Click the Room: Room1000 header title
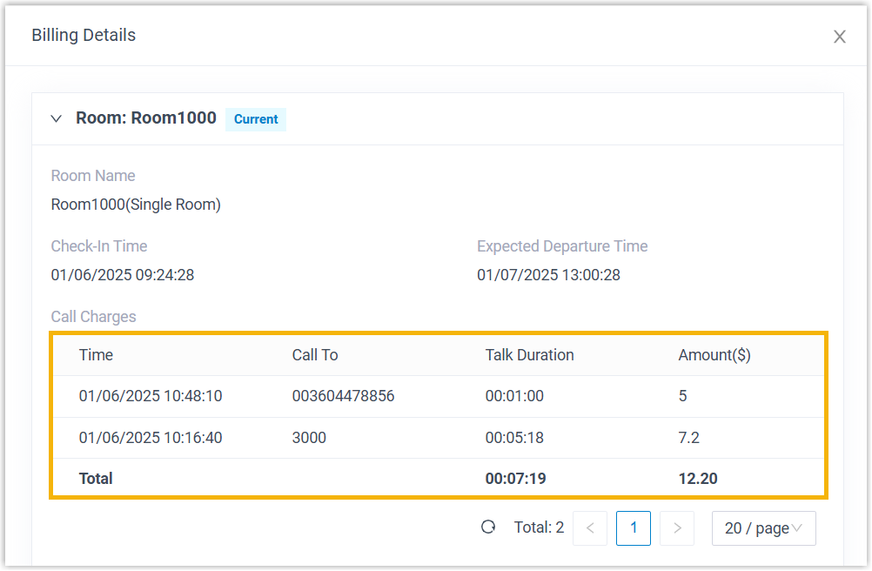Image resolution: width=872 pixels, height=571 pixels. click(x=145, y=118)
